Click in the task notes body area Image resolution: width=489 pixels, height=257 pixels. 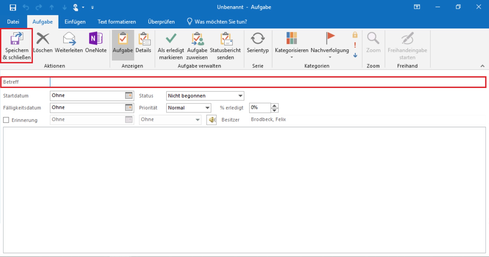click(244, 190)
